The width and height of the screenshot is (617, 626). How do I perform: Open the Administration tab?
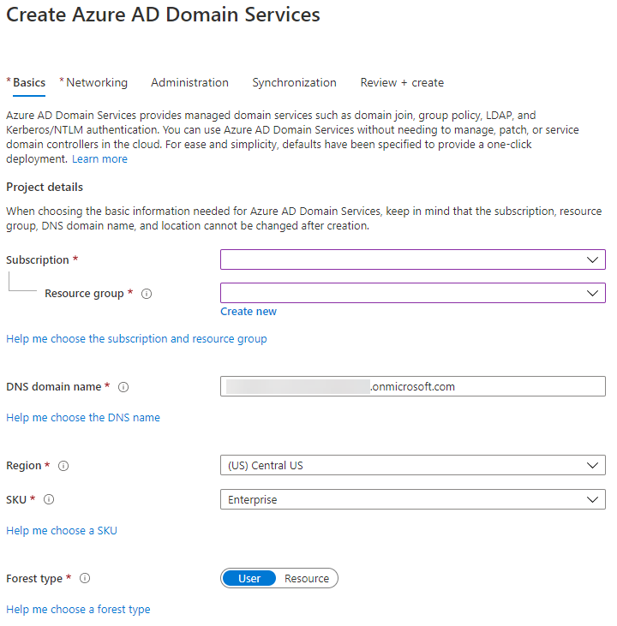190,83
